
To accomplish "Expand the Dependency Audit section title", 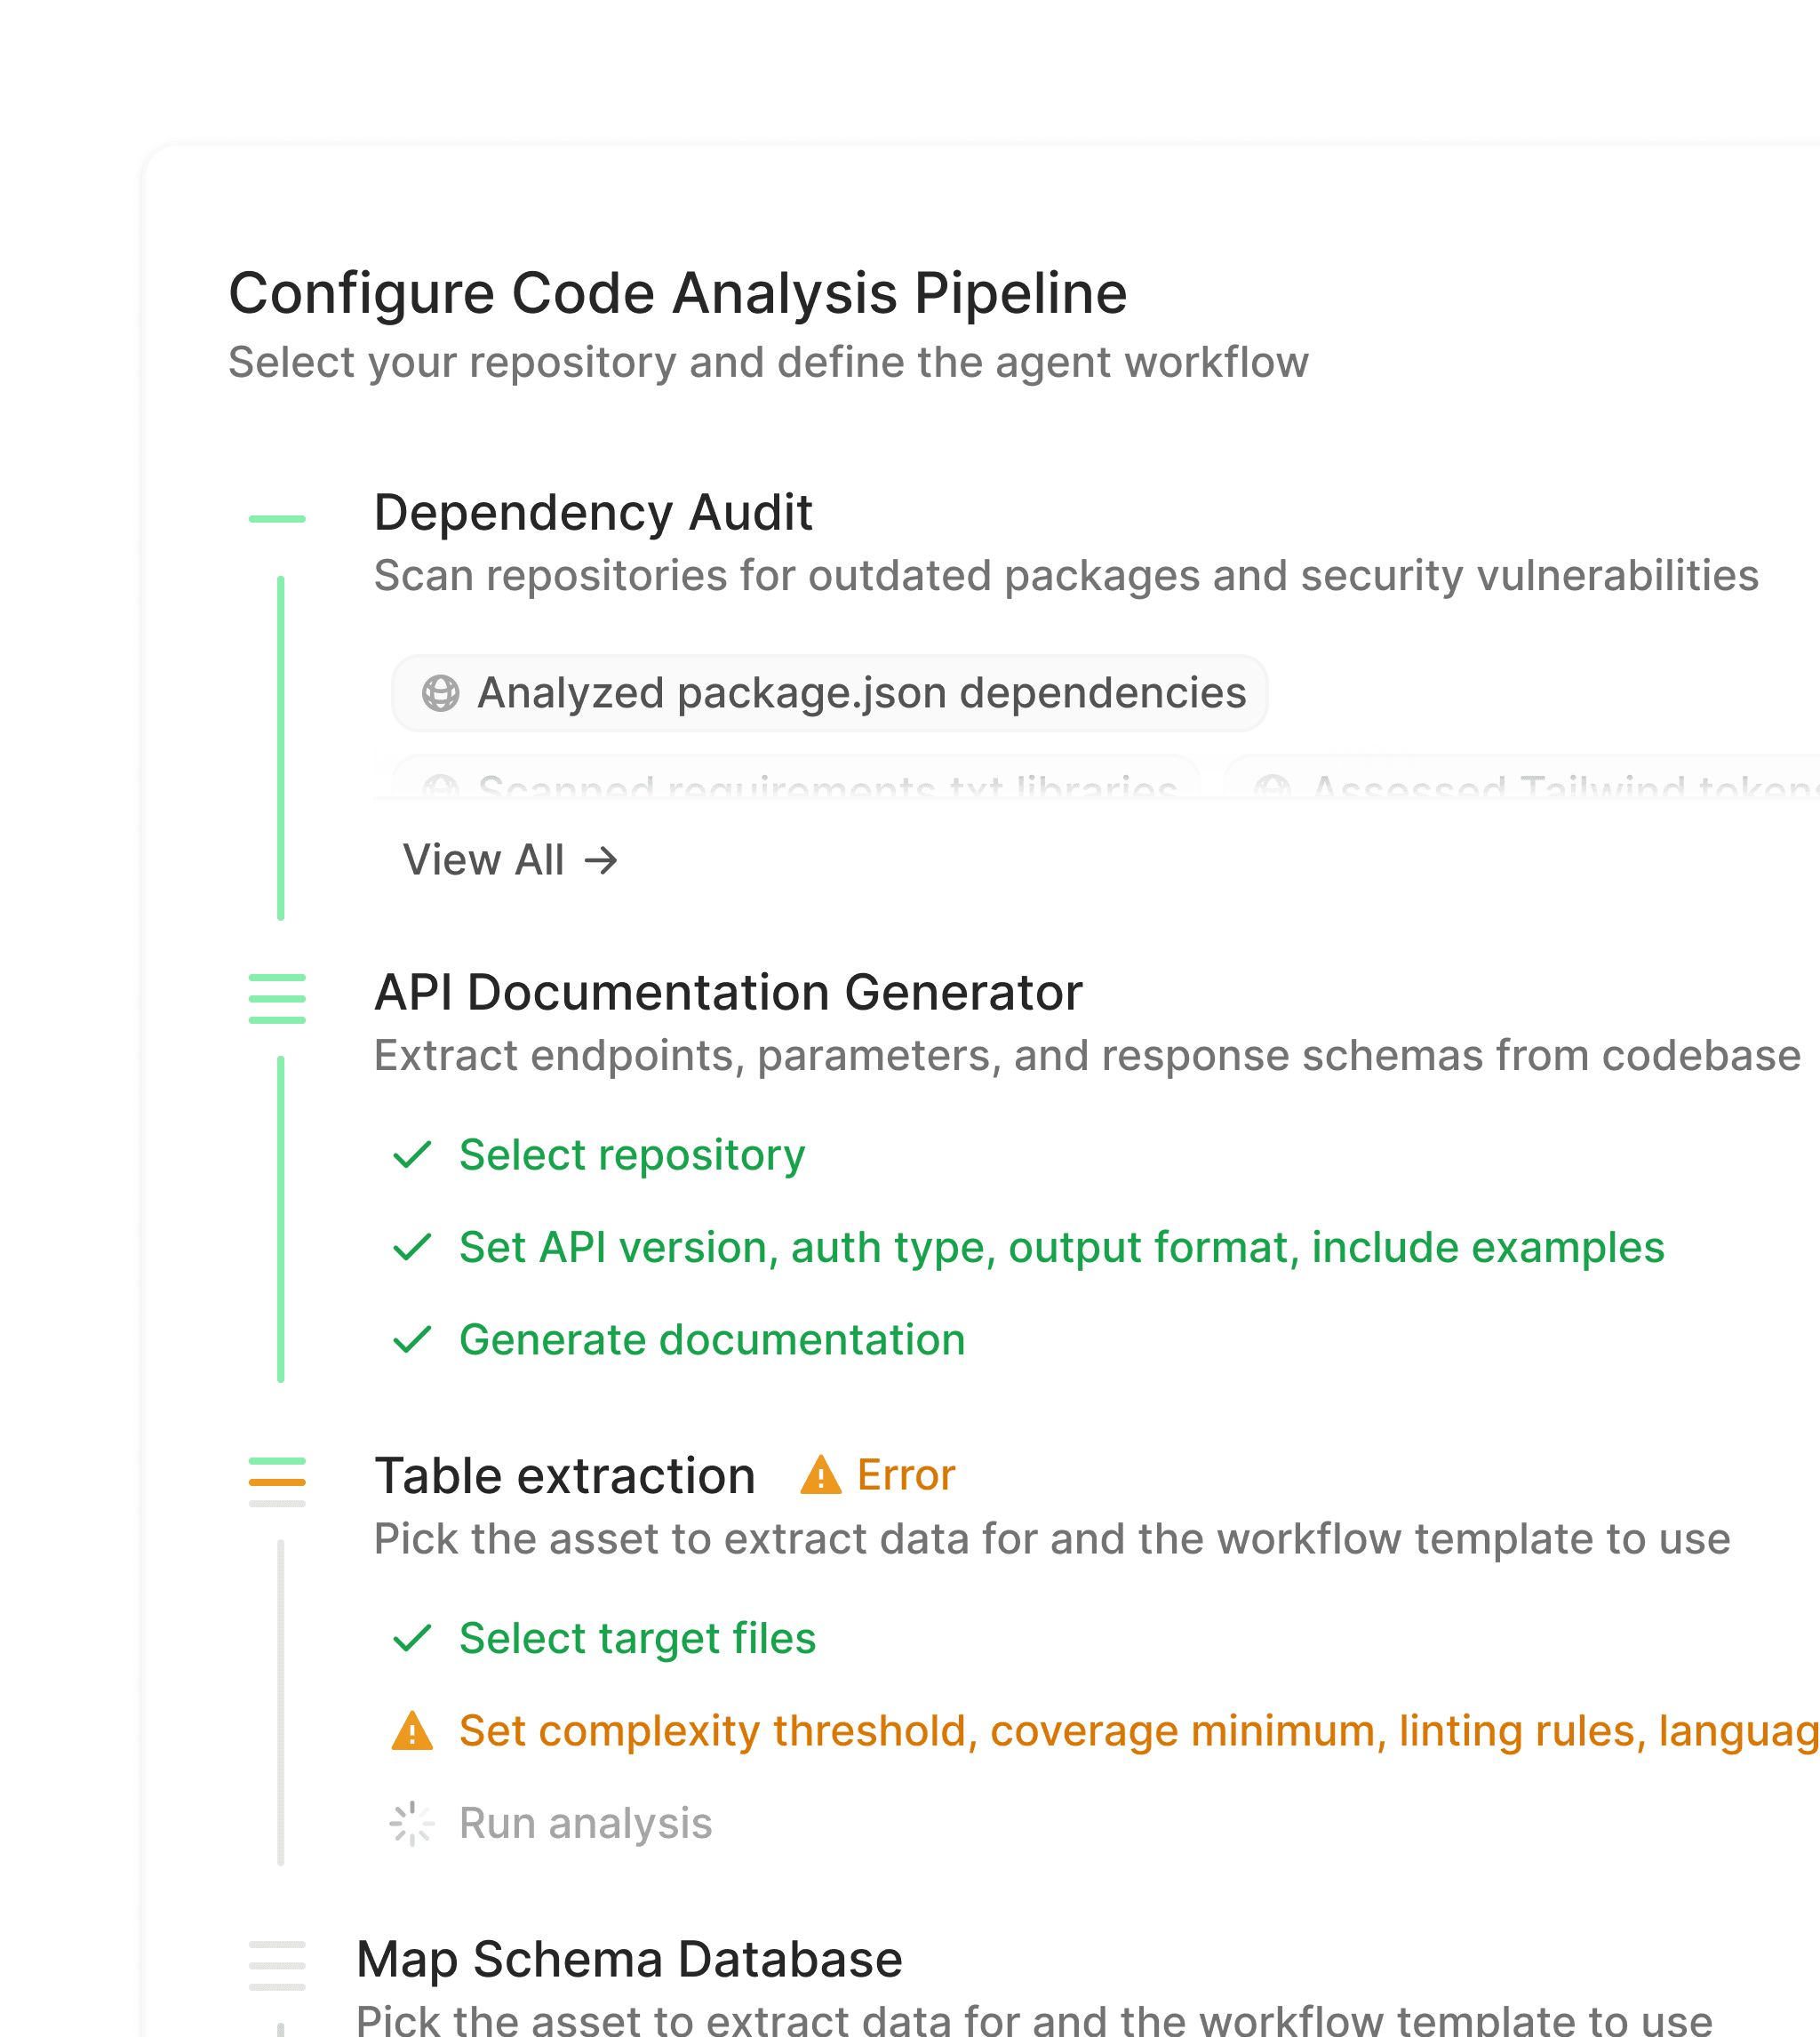I will click(593, 513).
